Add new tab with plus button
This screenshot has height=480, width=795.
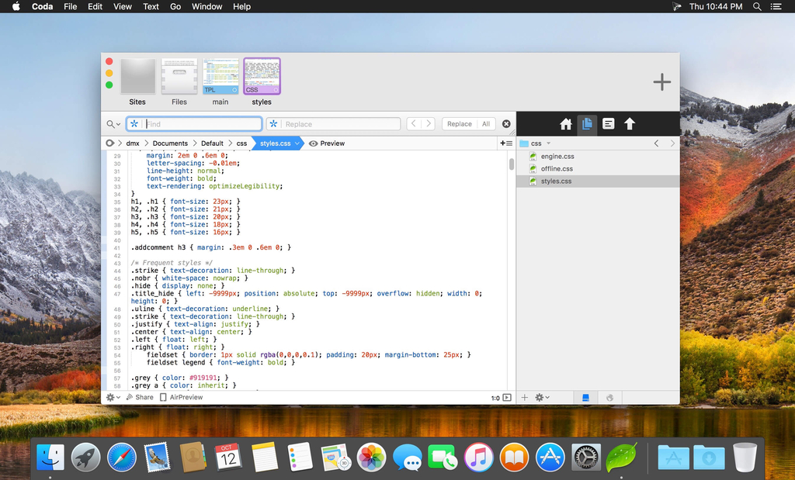[x=661, y=82]
